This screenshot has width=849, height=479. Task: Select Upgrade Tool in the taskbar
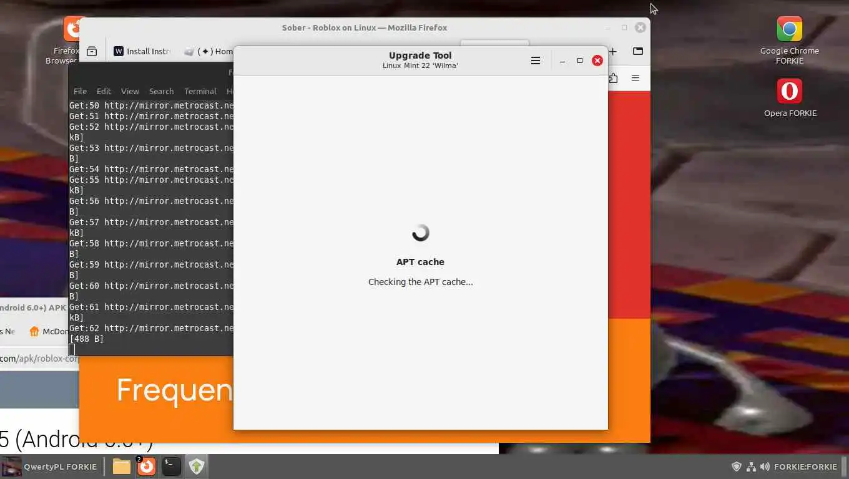[197, 467]
